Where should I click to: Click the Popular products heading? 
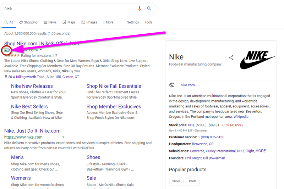coord(188,169)
